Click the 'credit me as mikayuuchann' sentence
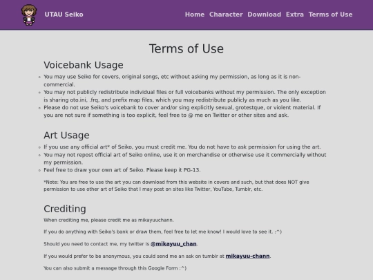The width and height of the screenshot is (373, 280). (x=108, y=220)
